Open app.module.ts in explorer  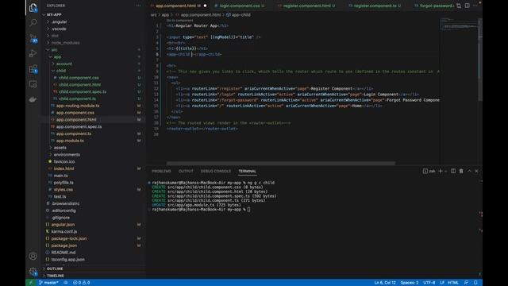[70, 141]
